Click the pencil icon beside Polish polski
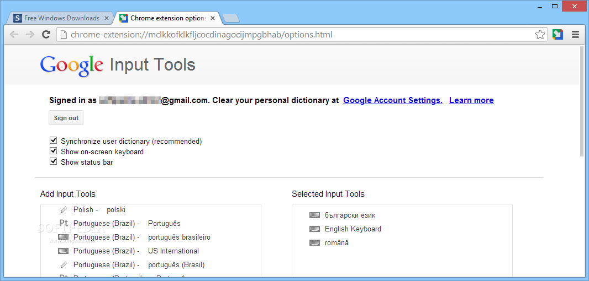589x281 pixels. 64,210
